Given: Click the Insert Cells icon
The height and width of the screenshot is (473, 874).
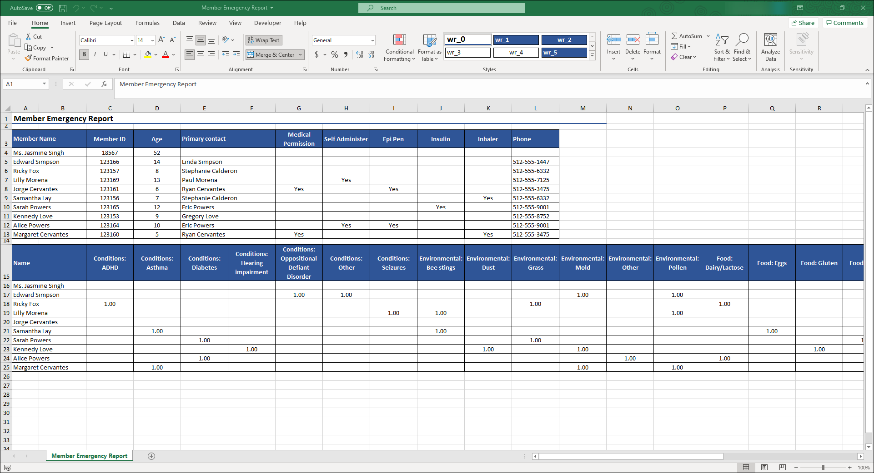Looking at the screenshot, I should point(613,40).
